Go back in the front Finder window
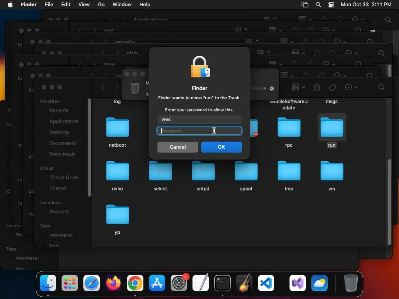The width and height of the screenshot is (399, 299). [103, 87]
